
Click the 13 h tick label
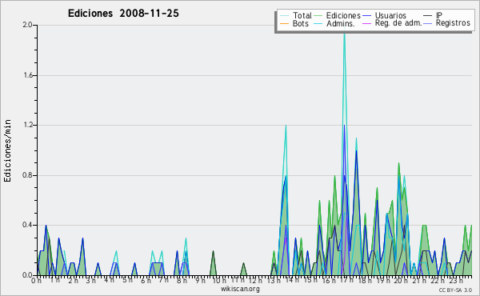(274, 280)
